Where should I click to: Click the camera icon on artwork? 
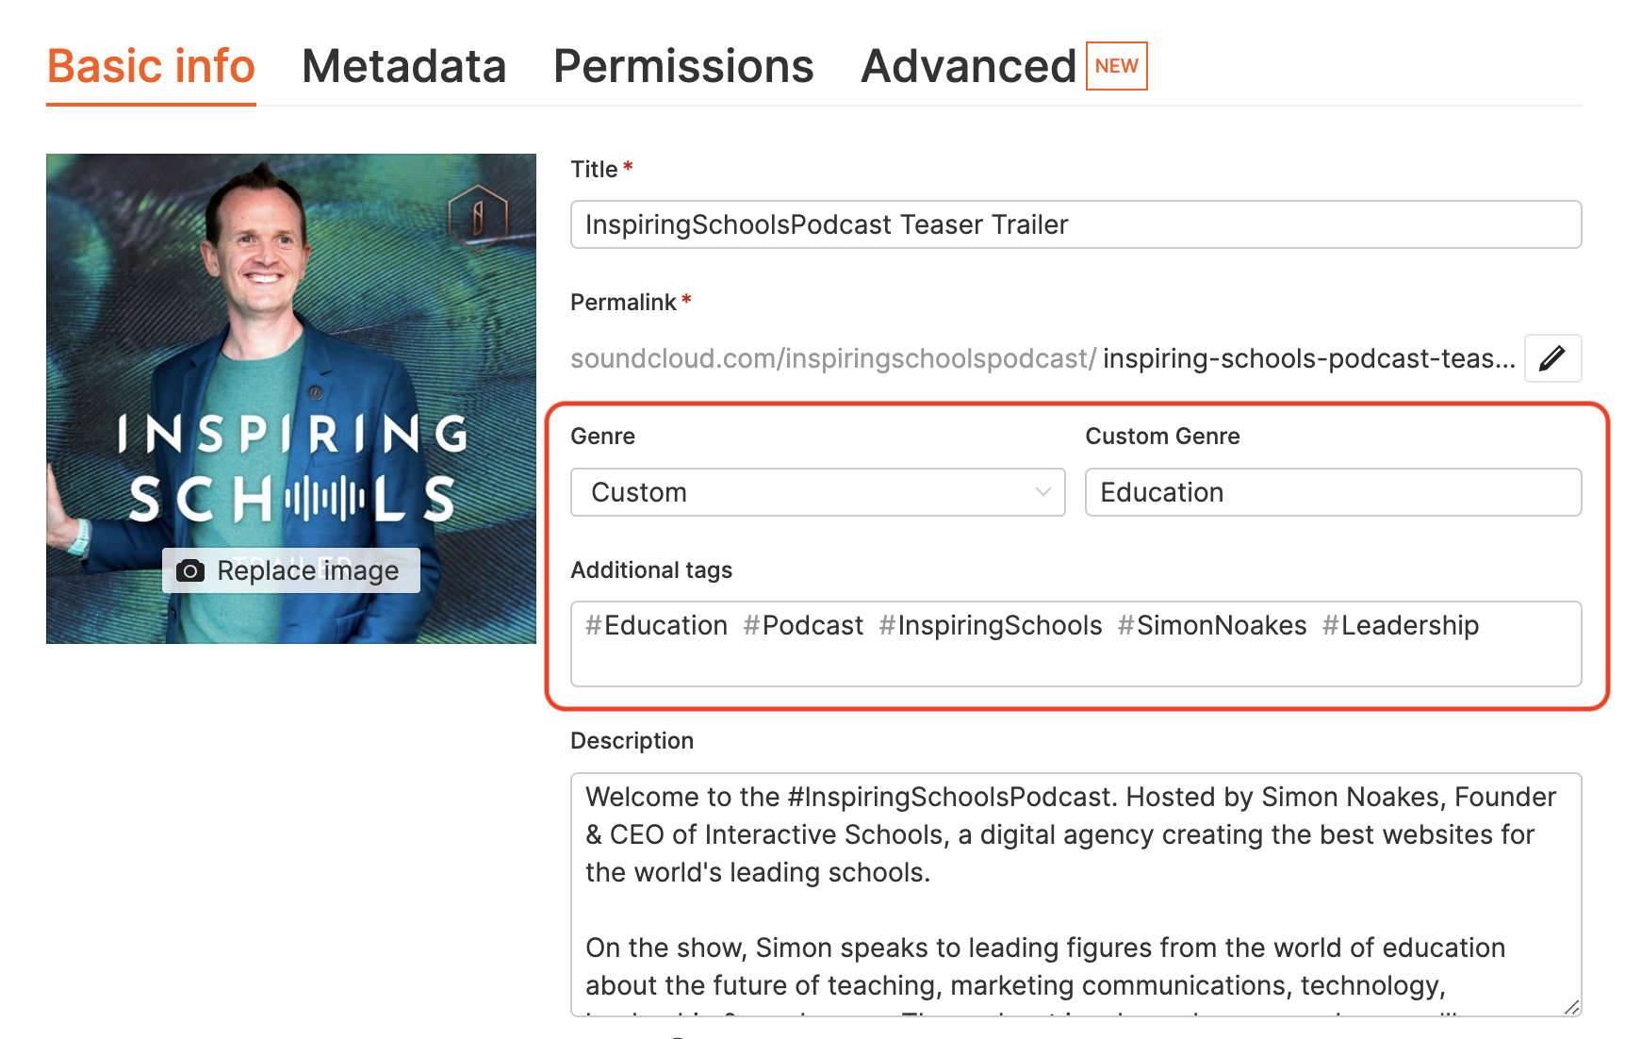pyautogui.click(x=190, y=570)
